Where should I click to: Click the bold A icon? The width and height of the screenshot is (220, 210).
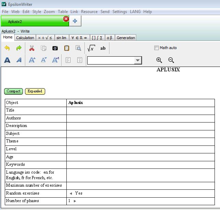pyautogui.click(x=7, y=60)
